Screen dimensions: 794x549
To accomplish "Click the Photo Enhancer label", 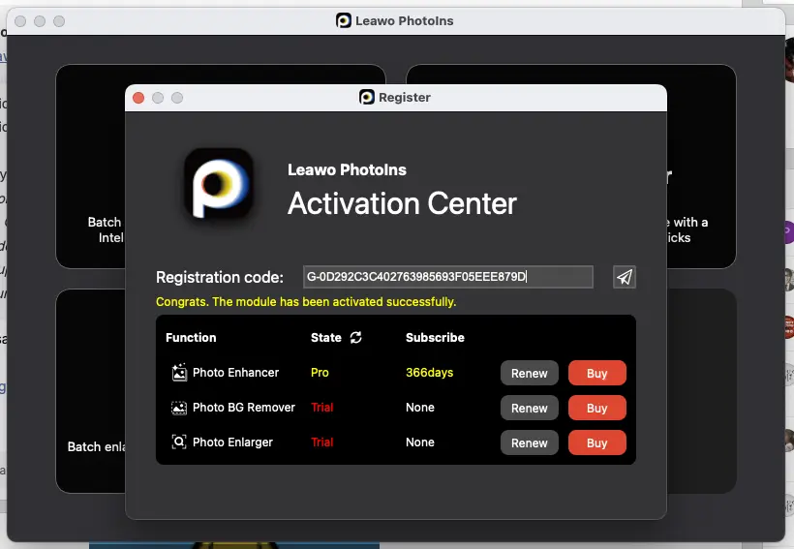I will point(235,373).
